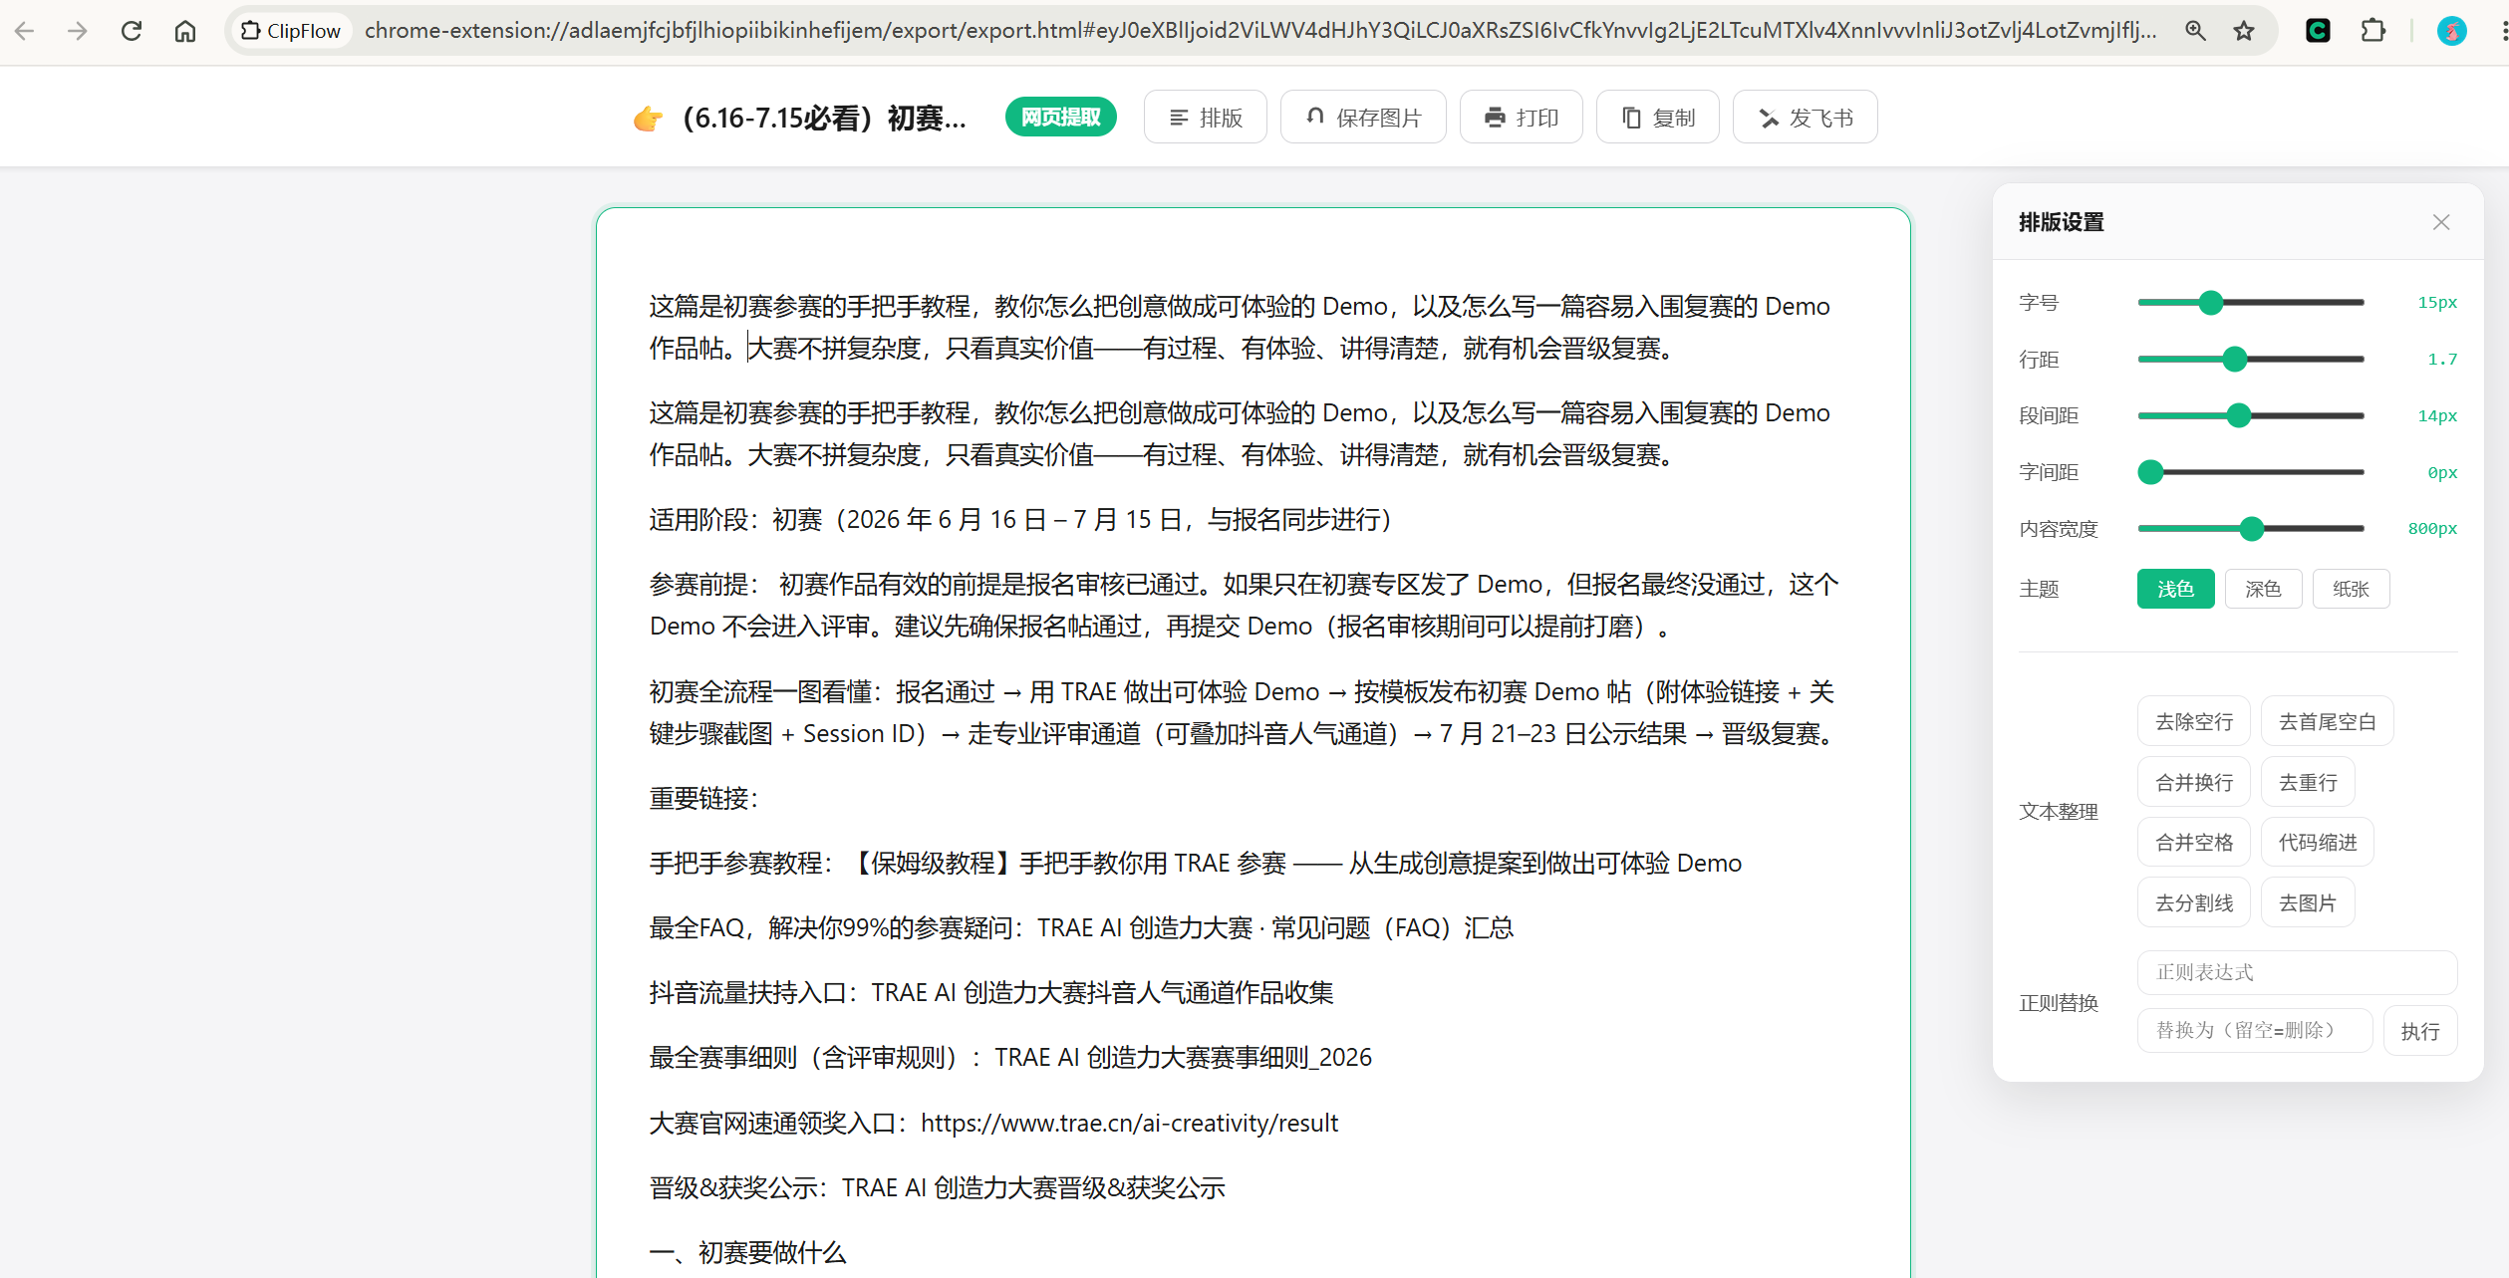Open the 排版 layout settings
The width and height of the screenshot is (2509, 1278).
point(1205,118)
